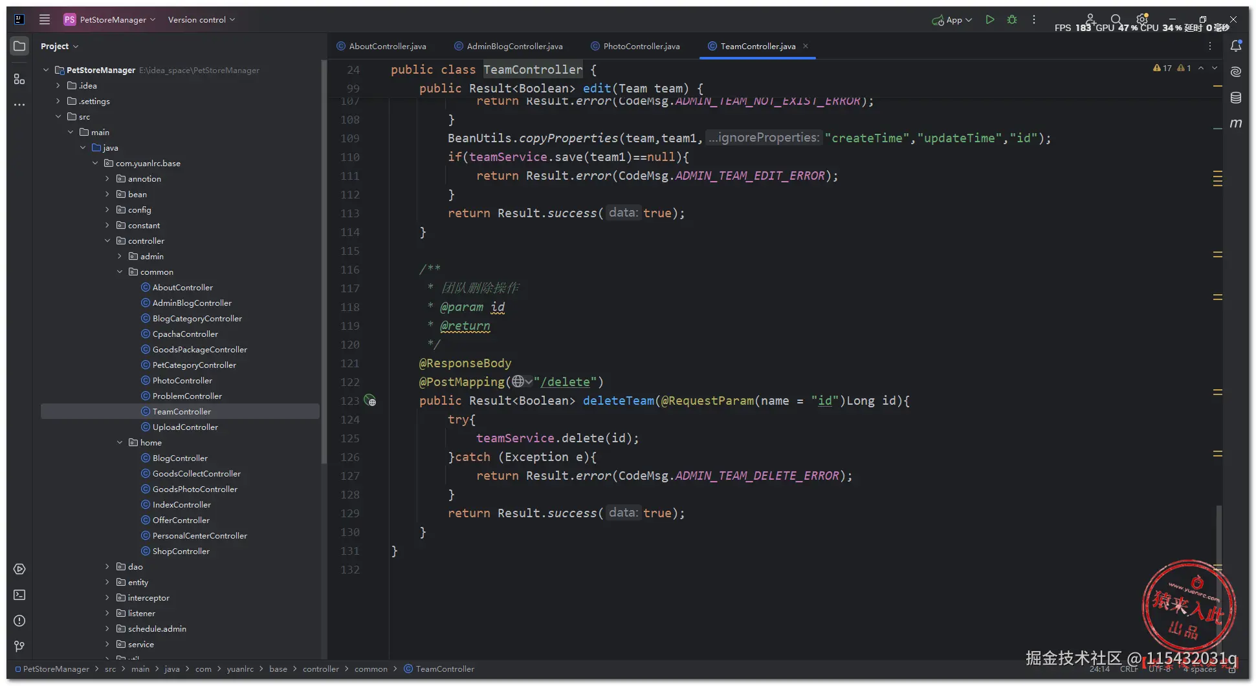This screenshot has height=686, width=1256.
Task: Close the TeamController.java tab
Action: coord(806,46)
